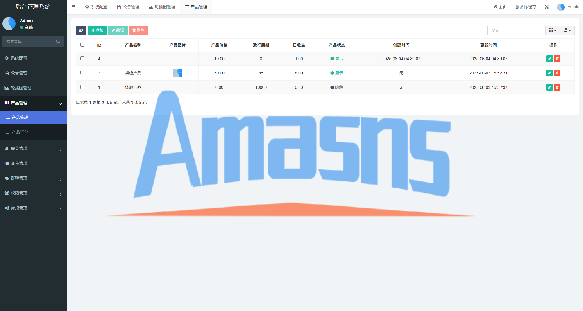
Task: Click red delete icon for product ID 3
Action: point(557,73)
